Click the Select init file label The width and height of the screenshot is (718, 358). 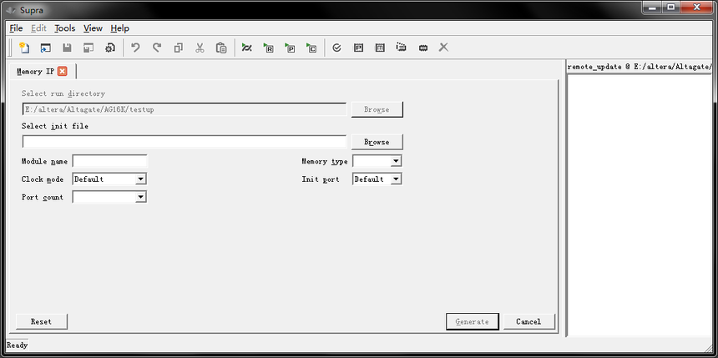coord(55,126)
